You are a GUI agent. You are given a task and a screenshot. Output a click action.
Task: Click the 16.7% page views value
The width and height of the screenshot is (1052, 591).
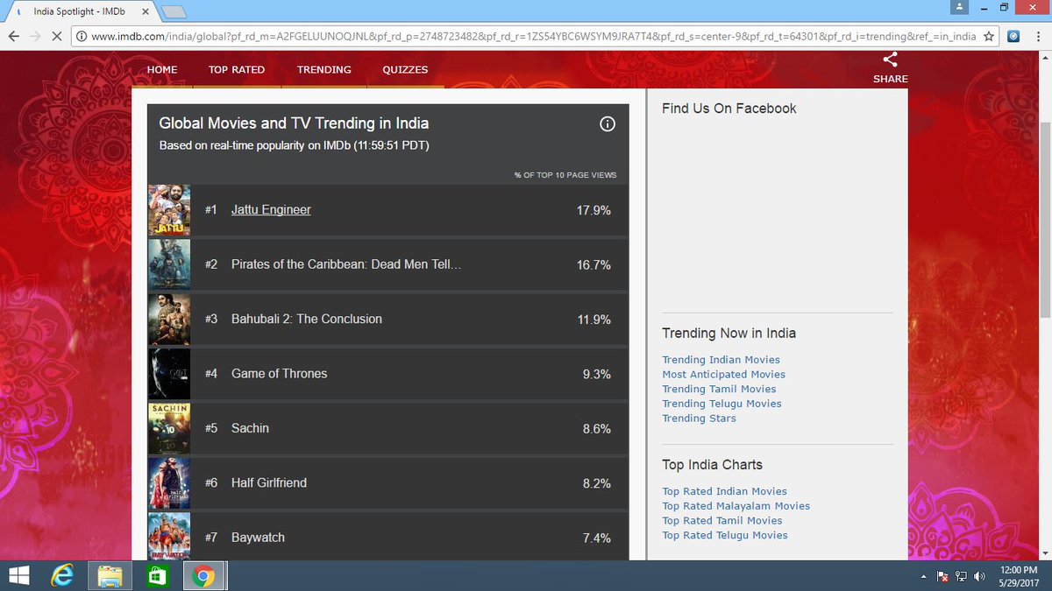tap(594, 264)
